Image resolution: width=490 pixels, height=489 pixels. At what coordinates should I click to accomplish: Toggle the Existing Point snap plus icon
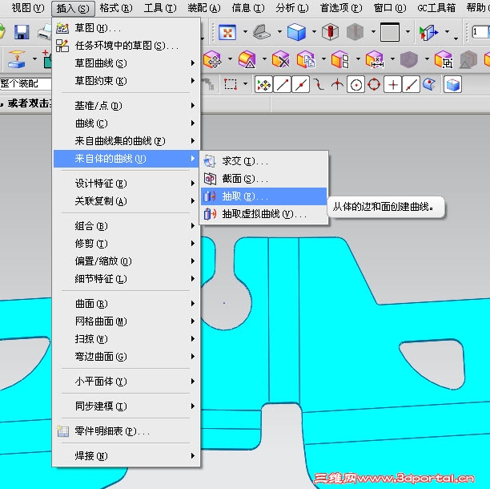[x=393, y=84]
